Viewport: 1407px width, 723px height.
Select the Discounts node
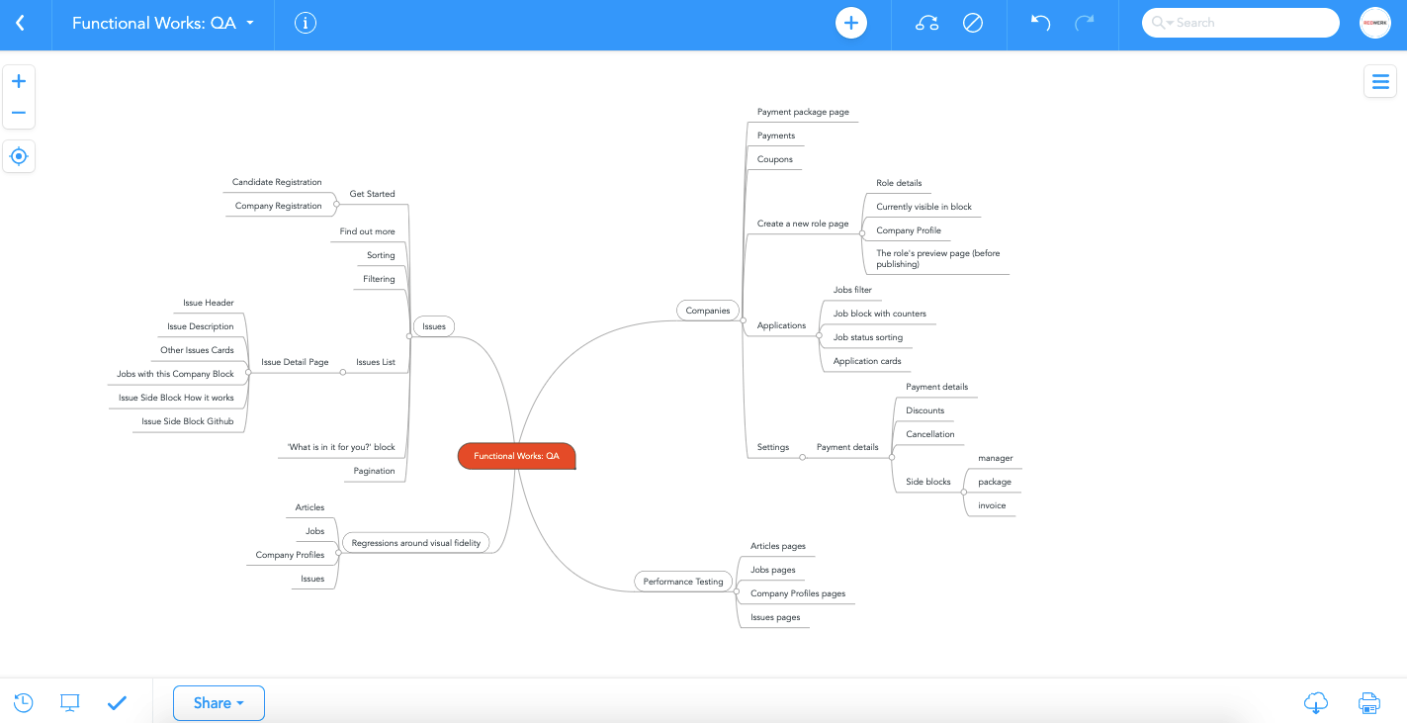coord(925,410)
